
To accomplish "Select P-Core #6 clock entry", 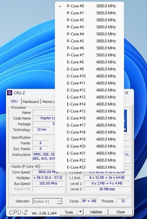I will pos(89,48).
